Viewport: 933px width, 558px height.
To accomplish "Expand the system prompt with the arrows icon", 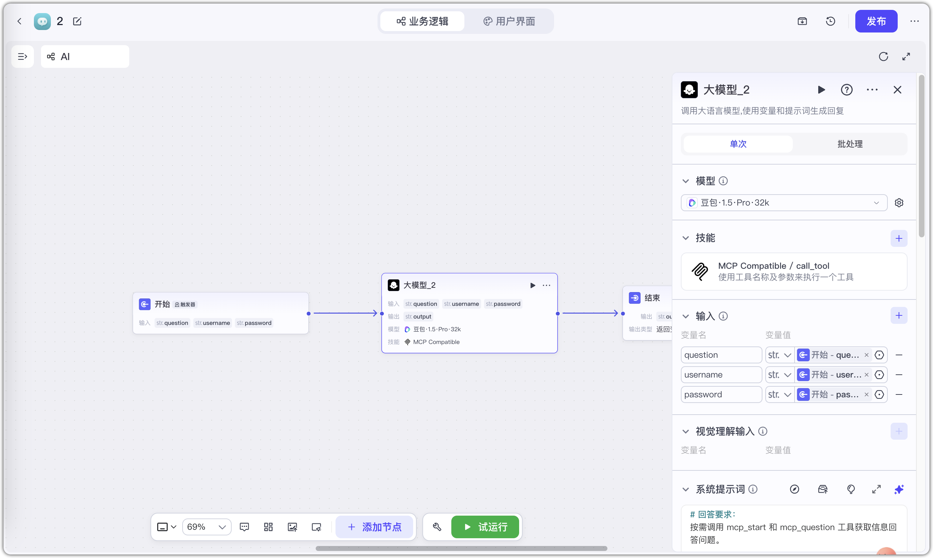I will pos(876,489).
